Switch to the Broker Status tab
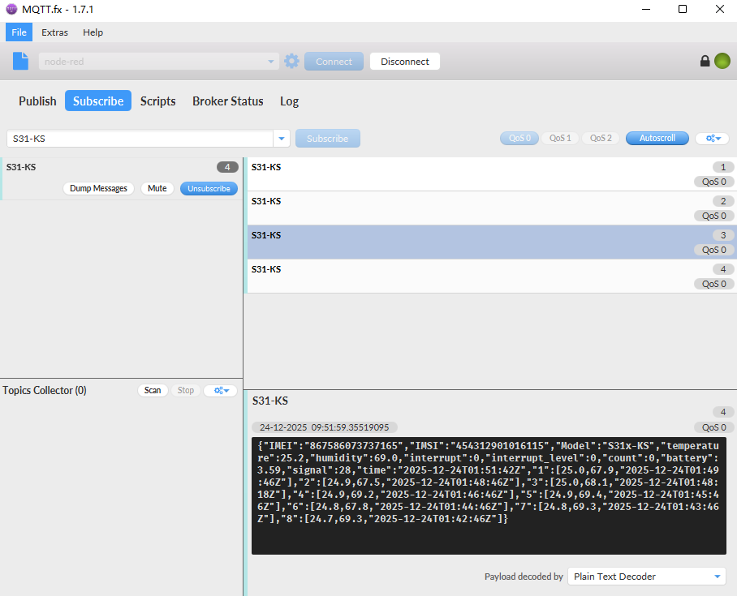 [227, 101]
